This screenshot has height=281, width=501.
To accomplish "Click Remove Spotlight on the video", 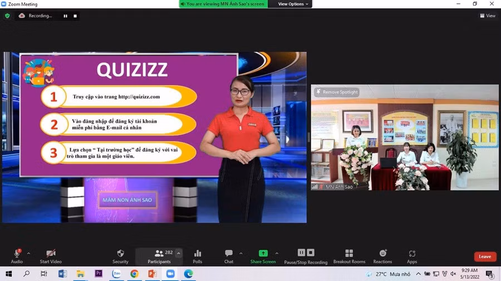I will (x=337, y=92).
